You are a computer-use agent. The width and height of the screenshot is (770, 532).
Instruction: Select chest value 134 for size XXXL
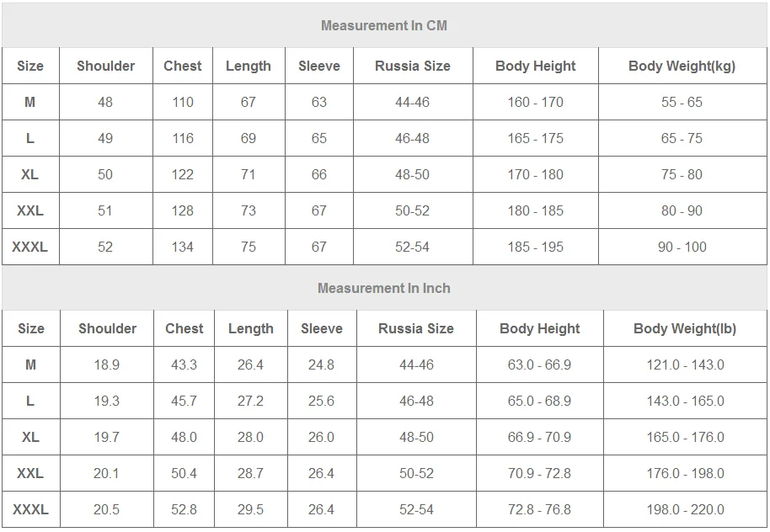point(183,247)
